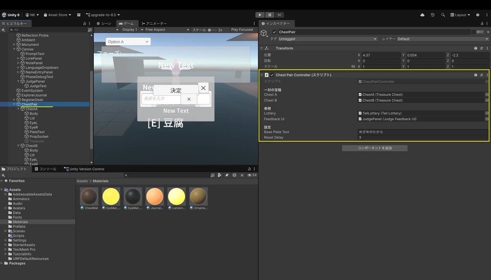Click the Project search-by-type icon
This screenshot has height=280, width=491.
click(x=219, y=175)
